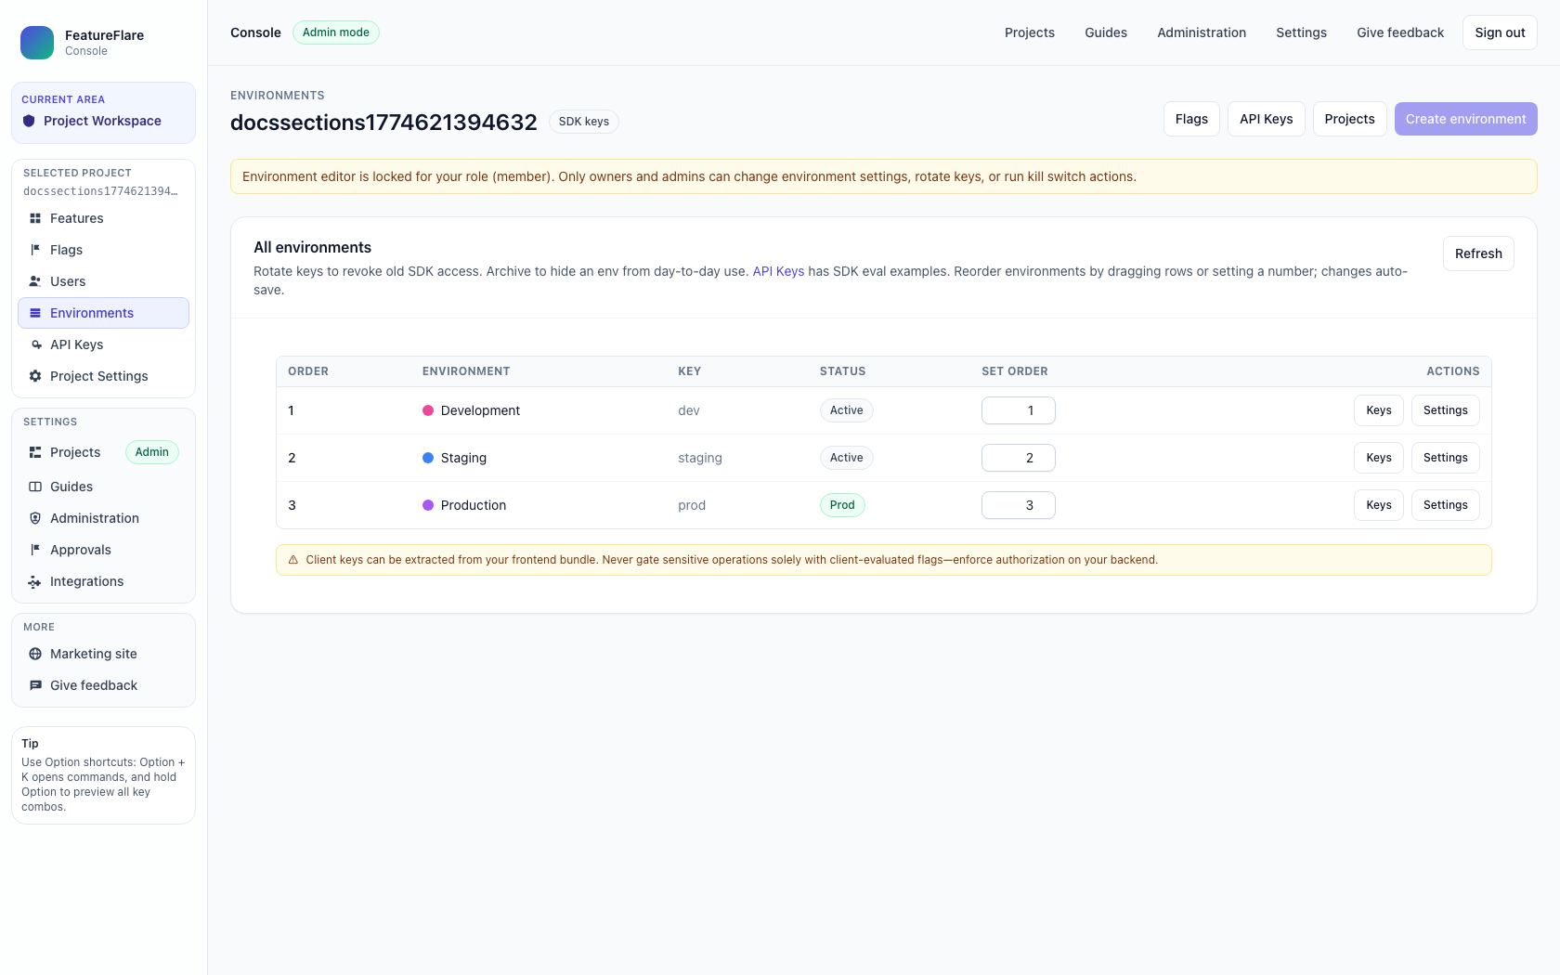Click the Admin badge beside Projects
1560x975 pixels.
click(x=152, y=452)
